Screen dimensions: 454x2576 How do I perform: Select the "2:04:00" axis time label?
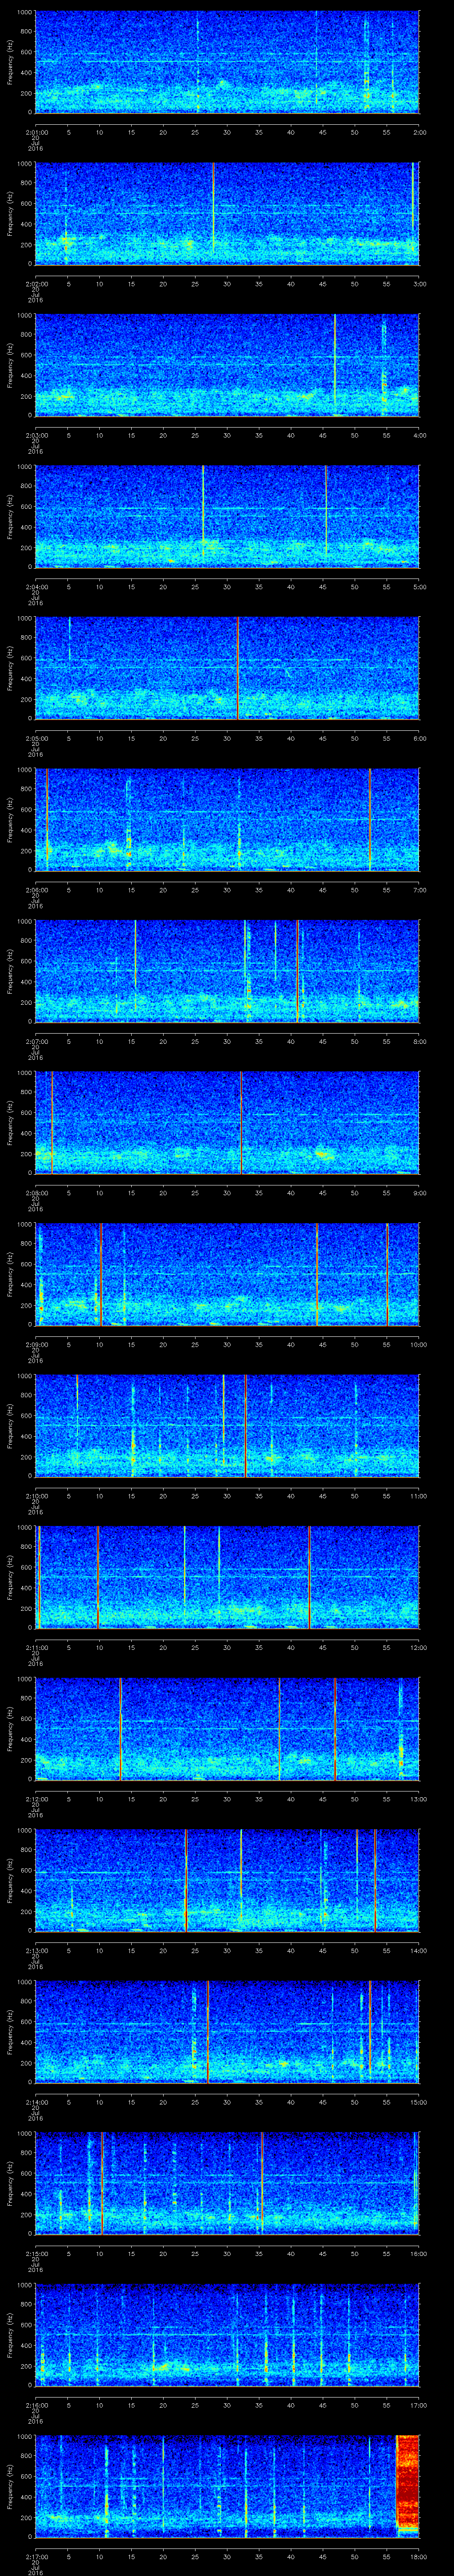point(36,587)
